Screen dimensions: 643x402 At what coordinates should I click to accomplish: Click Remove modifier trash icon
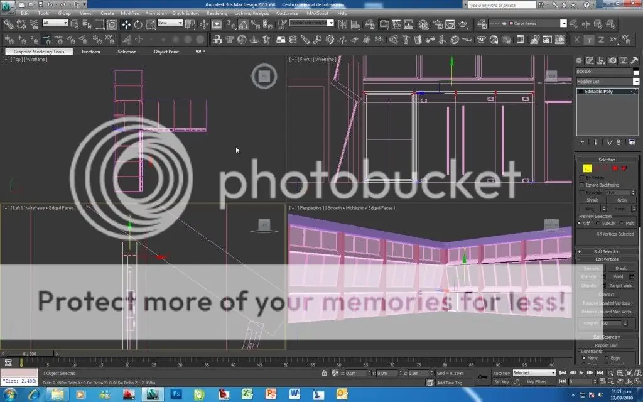[619, 143]
